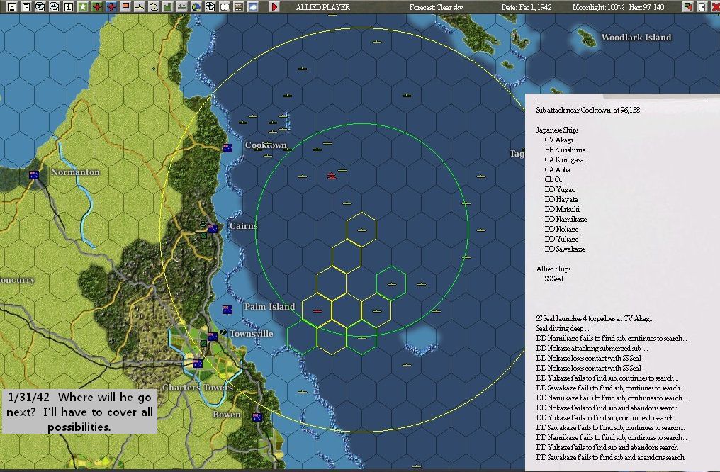Click the ground units toolbar icon
The width and height of the screenshot is (720, 472).
(x=182, y=7)
